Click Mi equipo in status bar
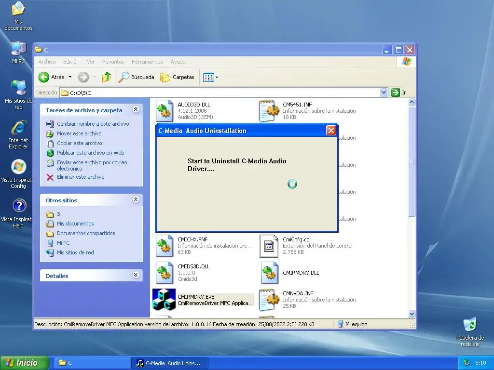The height and width of the screenshot is (370, 494). [353, 324]
